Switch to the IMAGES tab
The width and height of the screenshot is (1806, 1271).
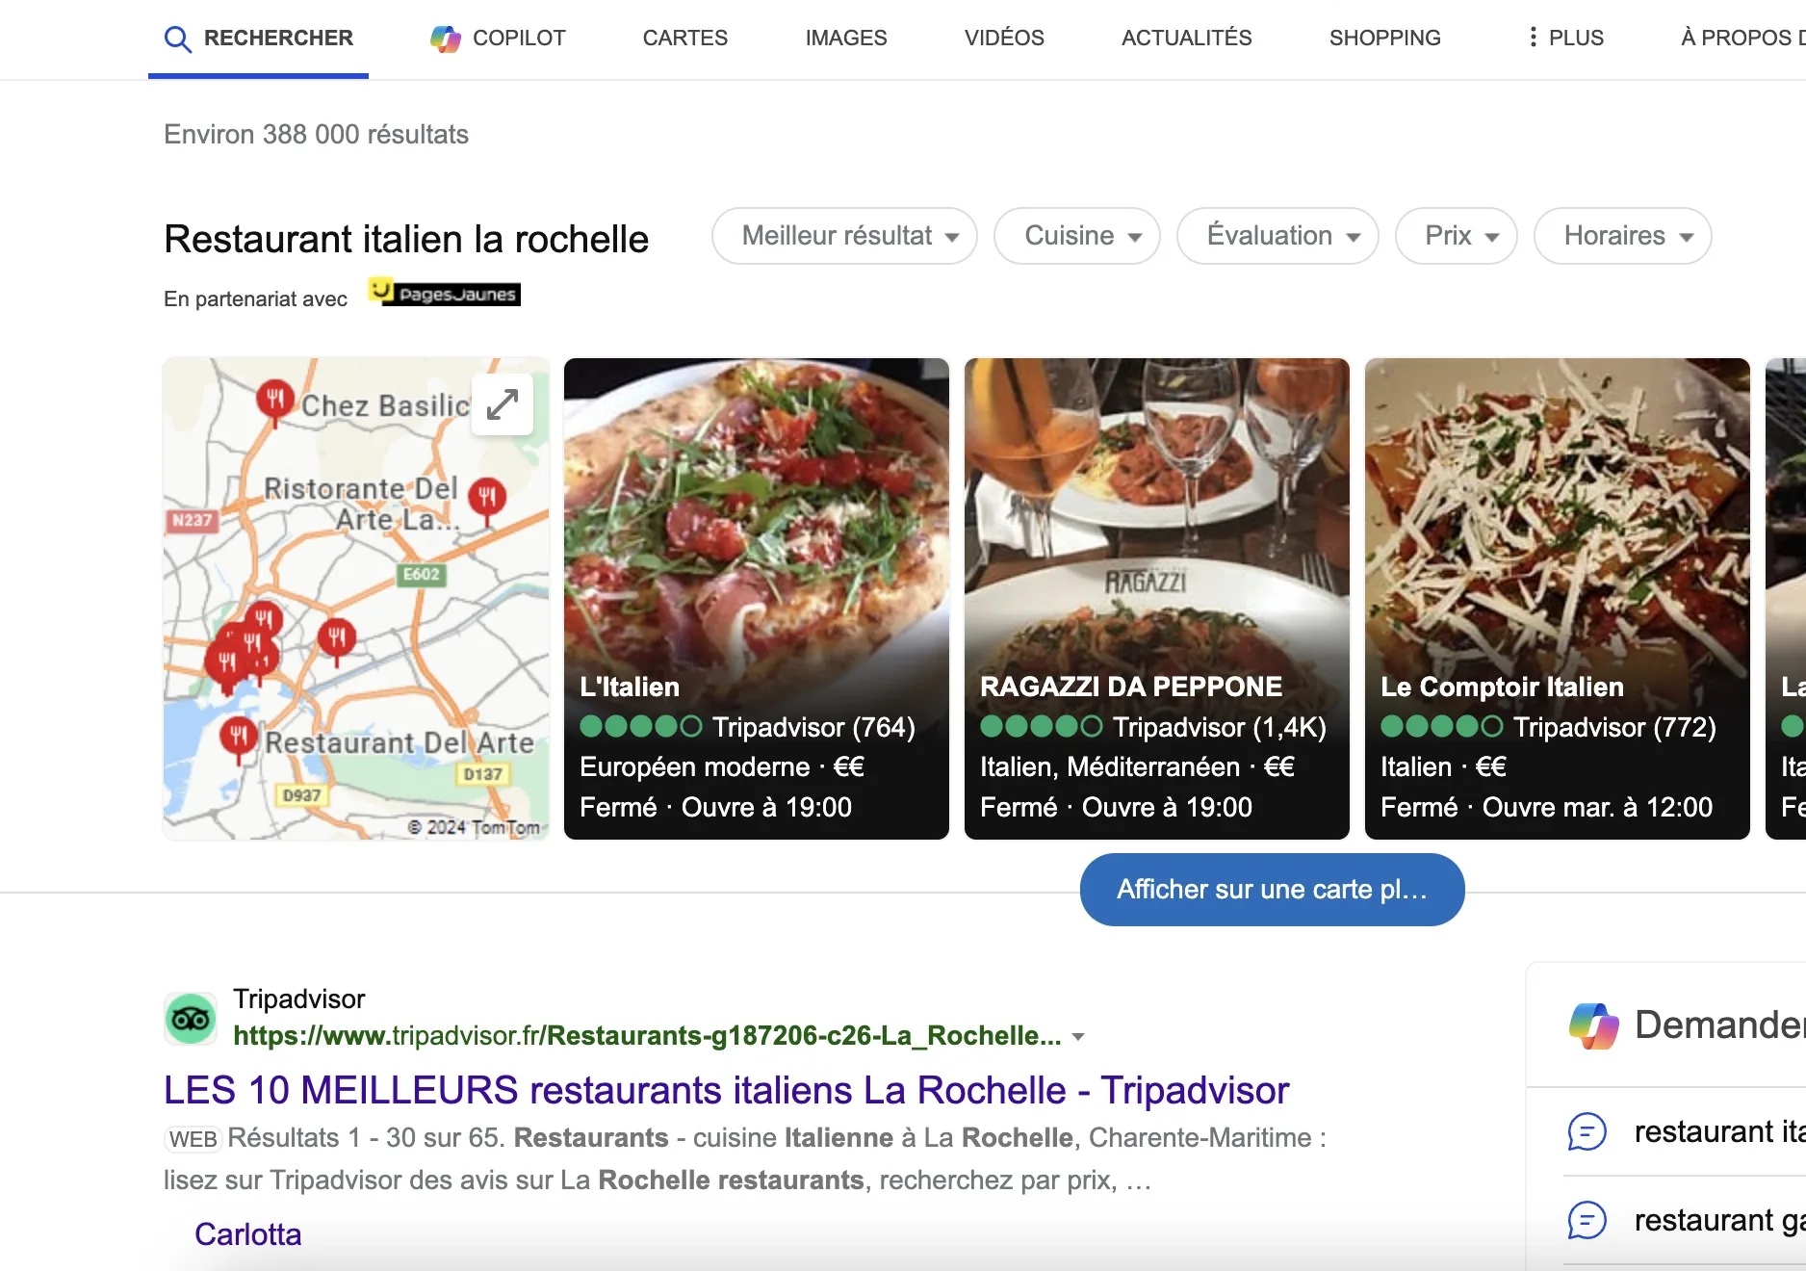(x=846, y=39)
